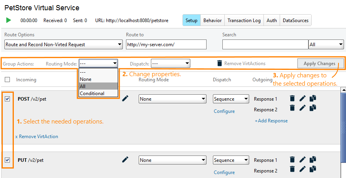
Task: Delete Response 2 of PUT /v2/pet
Action: point(292,169)
